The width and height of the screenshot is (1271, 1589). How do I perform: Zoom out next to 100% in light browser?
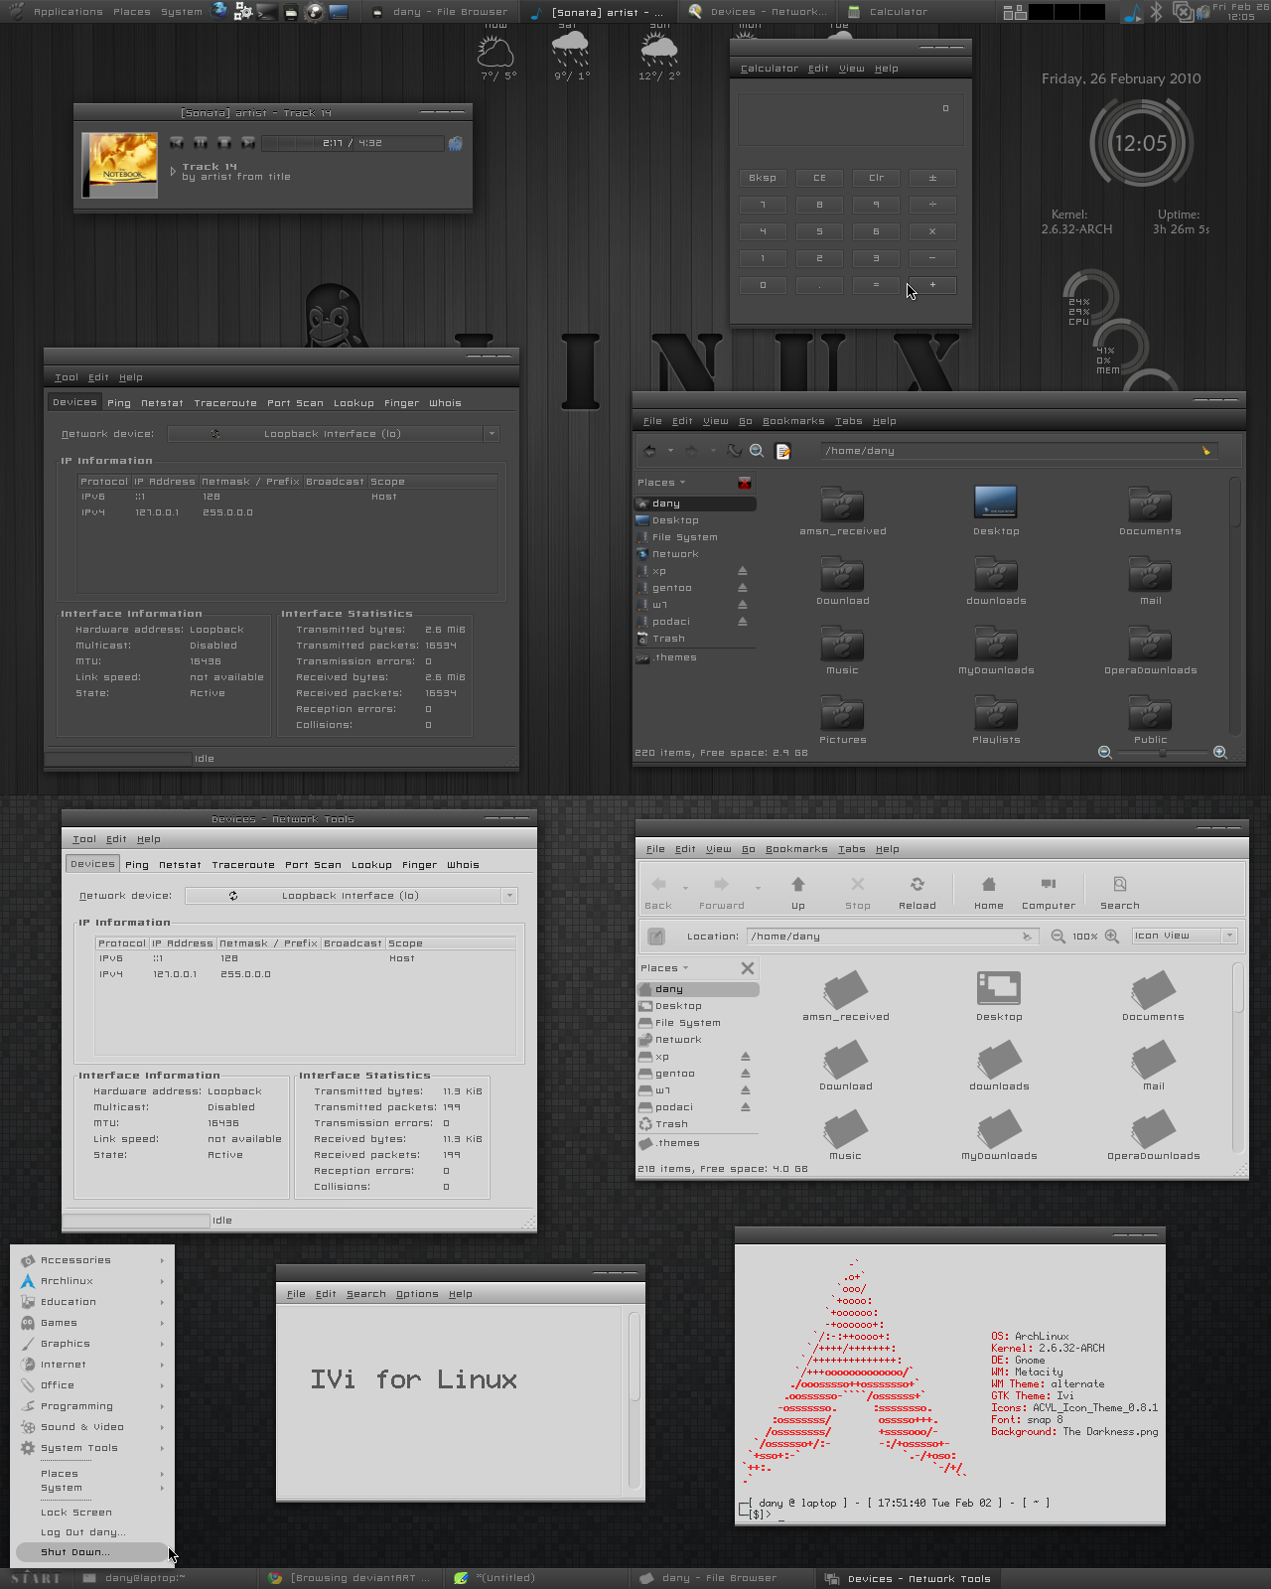click(1059, 937)
